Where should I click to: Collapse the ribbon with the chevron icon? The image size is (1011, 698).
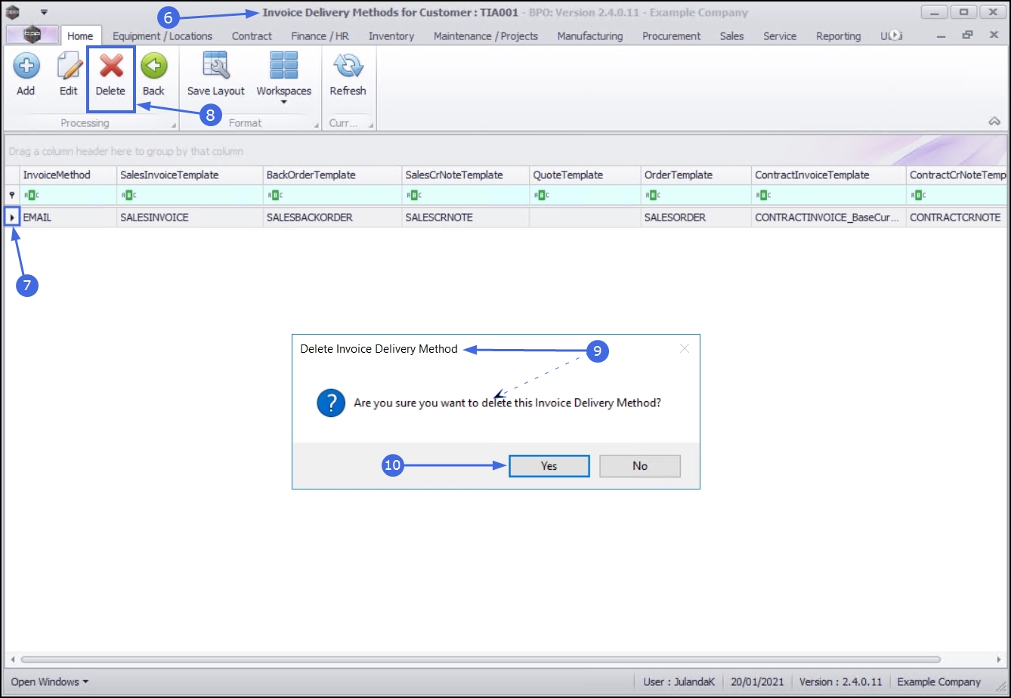[994, 122]
